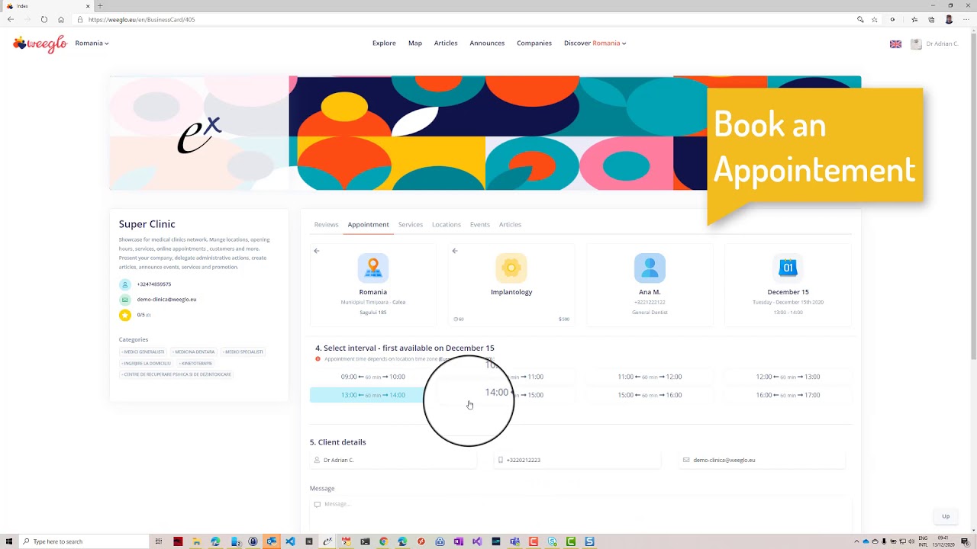977x549 pixels.
Task: Click the demo-clinica@weeglo.eu client email field
Action: [x=762, y=460]
